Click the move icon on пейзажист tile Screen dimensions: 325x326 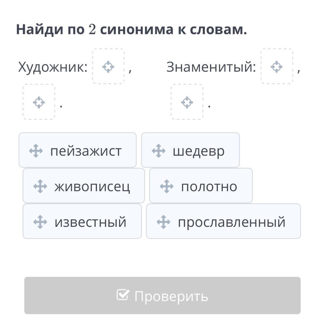click(36, 151)
